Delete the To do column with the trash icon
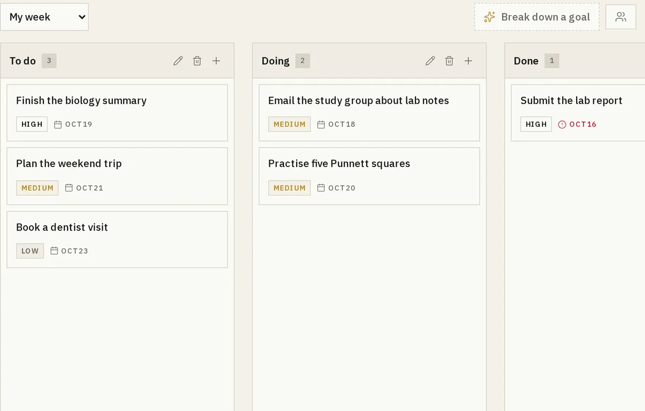 (197, 61)
